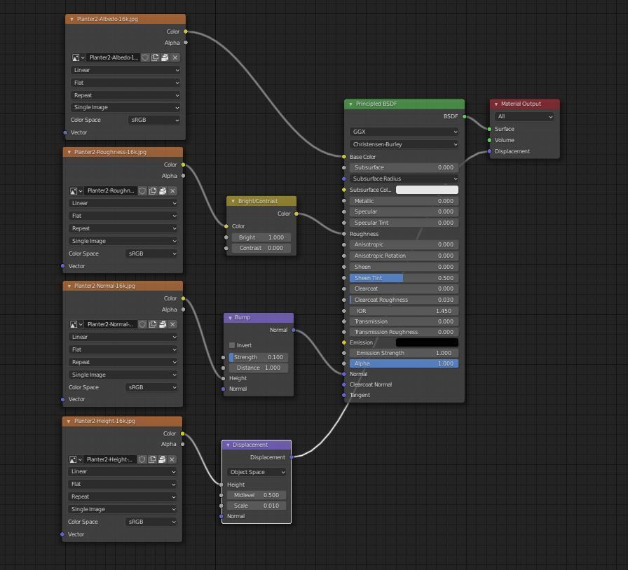Open Albedo node Color Space sRGB dropdown

154,120
